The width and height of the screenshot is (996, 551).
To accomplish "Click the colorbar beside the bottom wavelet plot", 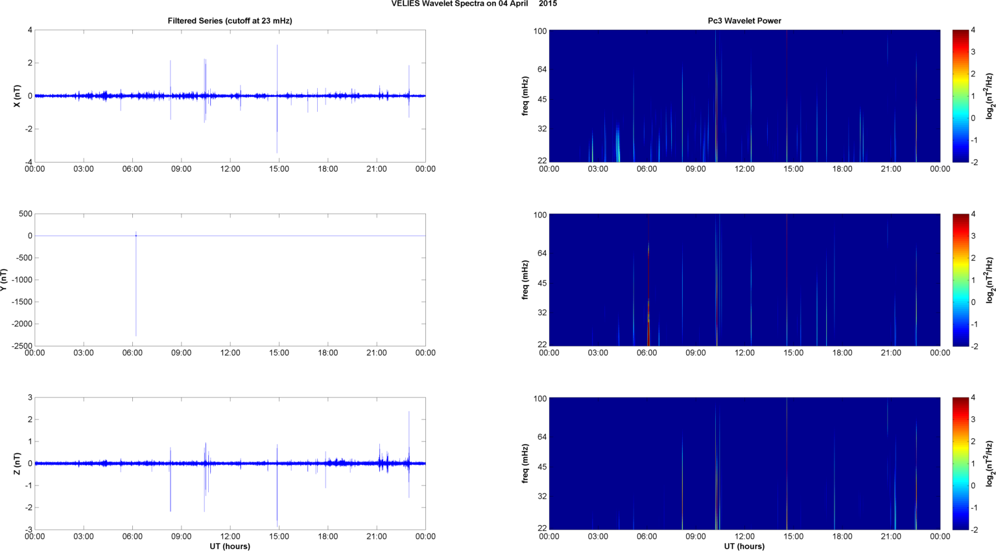I will 960,464.
